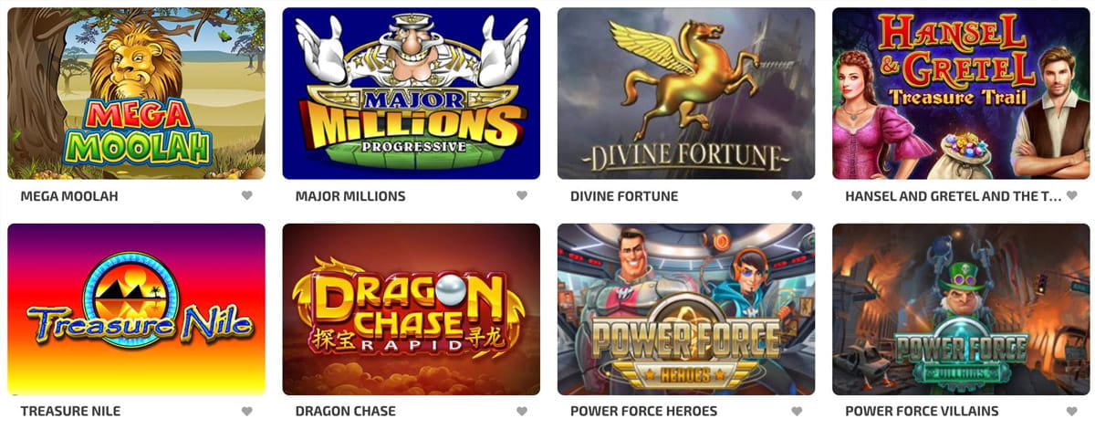The height and width of the screenshot is (429, 1095).
Task: Open the Mega Moolah lion thumbnail
Action: click(x=136, y=93)
